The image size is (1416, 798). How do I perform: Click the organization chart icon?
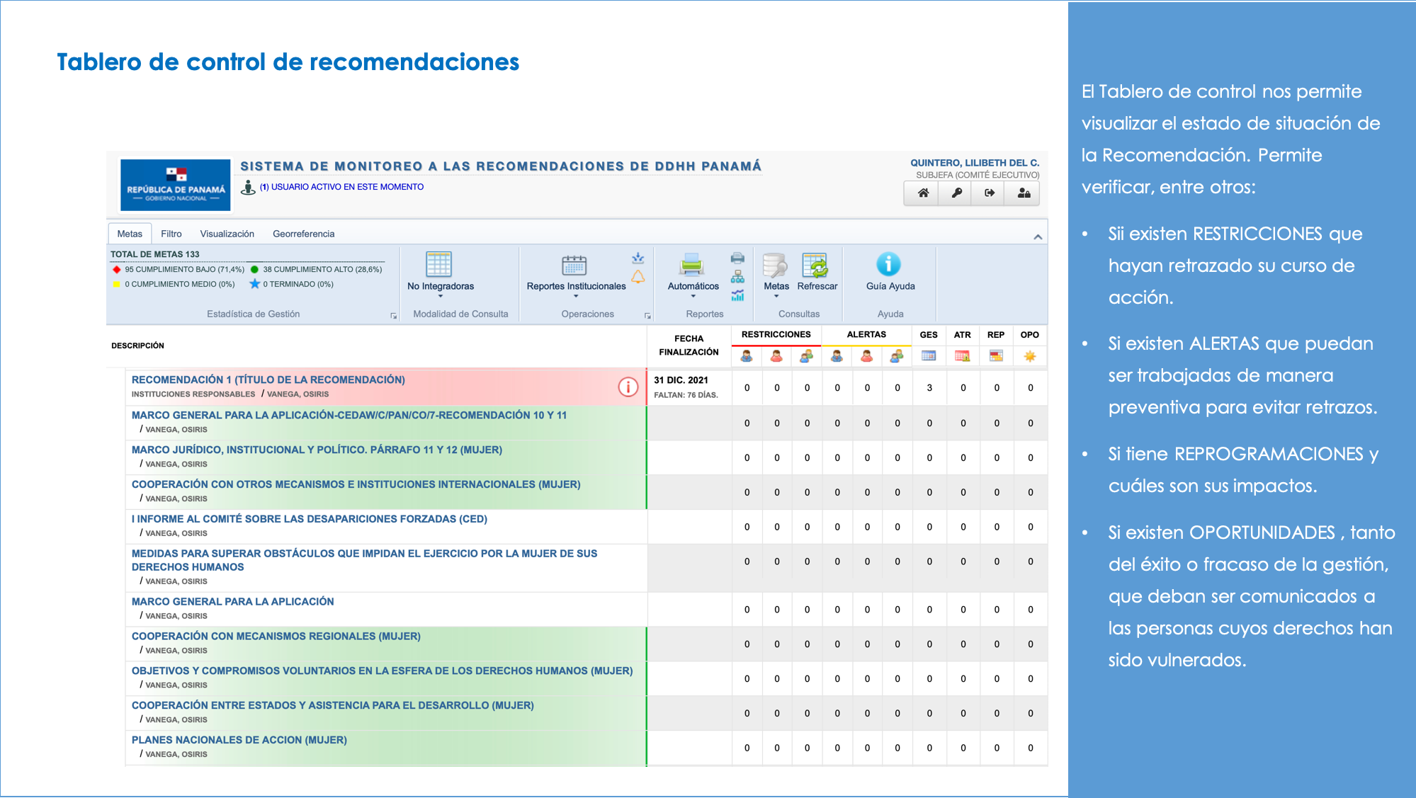pos(737,277)
